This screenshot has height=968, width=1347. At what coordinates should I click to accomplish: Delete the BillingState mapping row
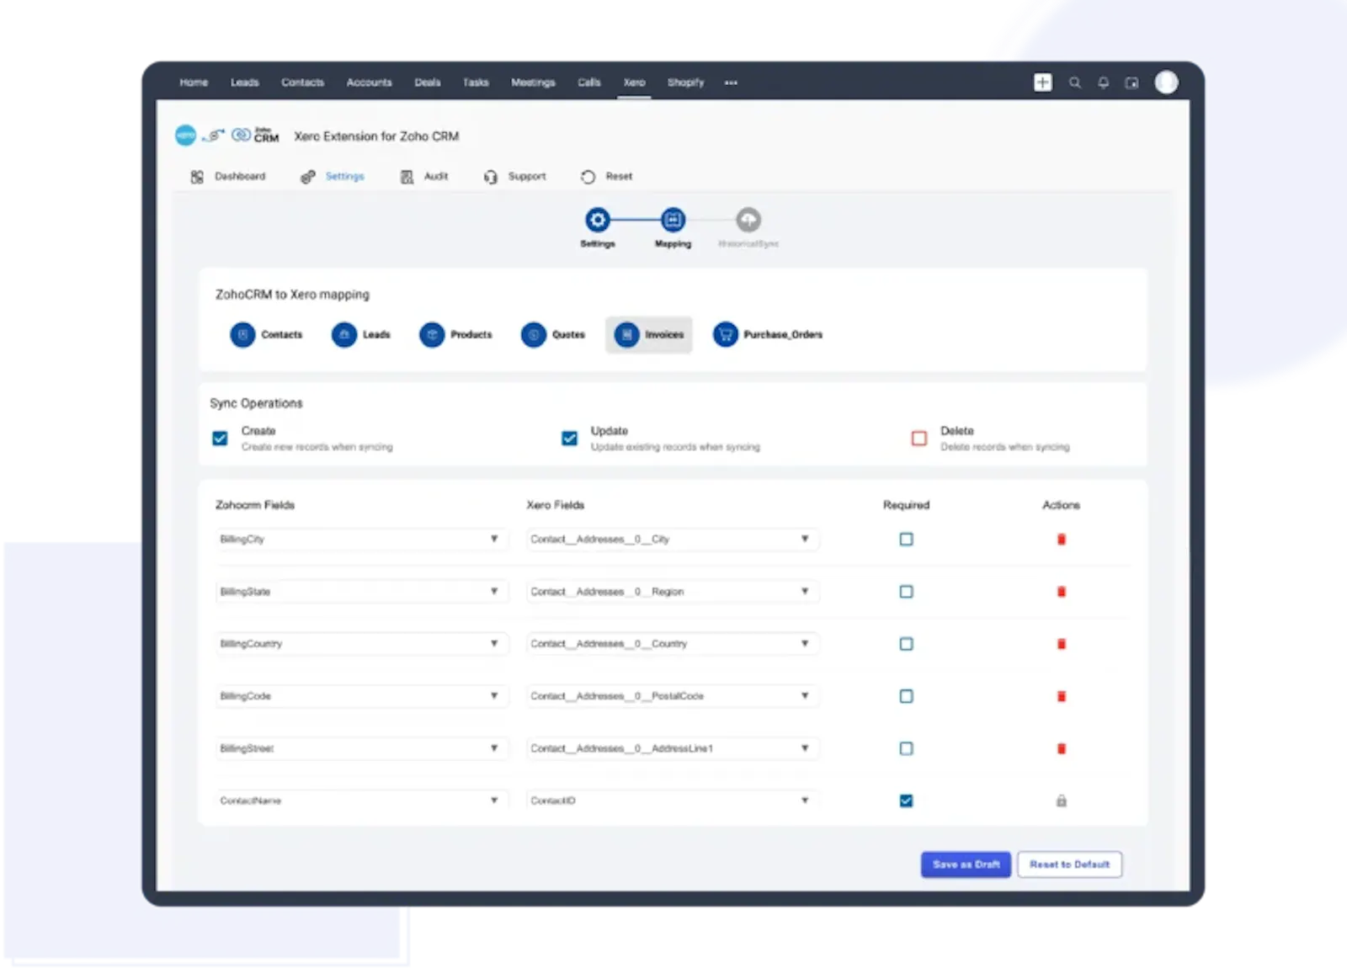click(x=1062, y=592)
